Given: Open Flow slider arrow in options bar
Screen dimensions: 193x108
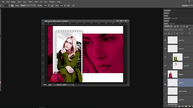Looking at the screenshot, I should 65,6.
